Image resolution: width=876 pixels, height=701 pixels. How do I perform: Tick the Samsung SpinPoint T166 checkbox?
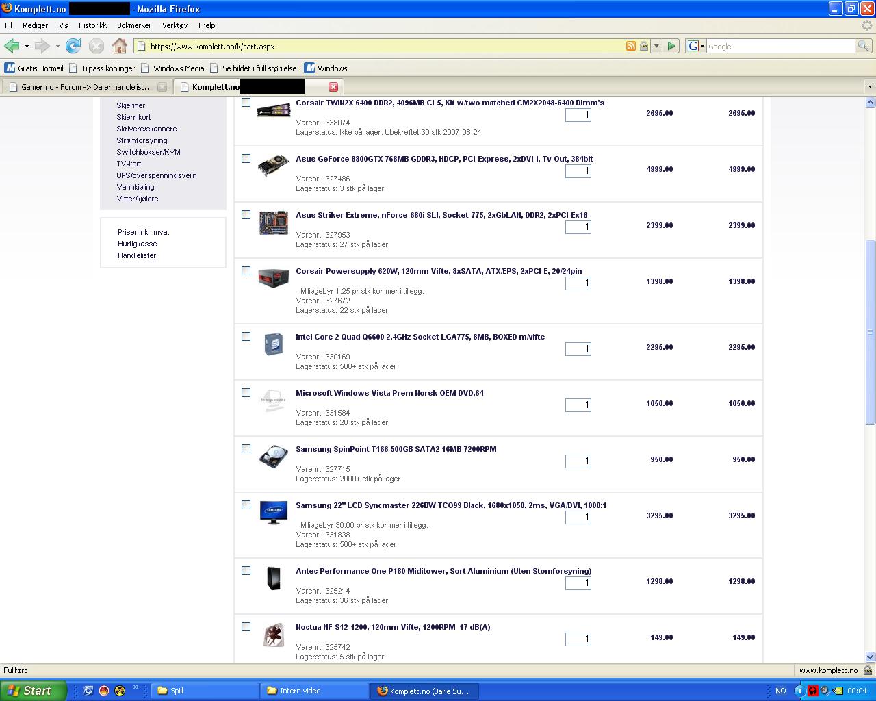pyautogui.click(x=246, y=449)
